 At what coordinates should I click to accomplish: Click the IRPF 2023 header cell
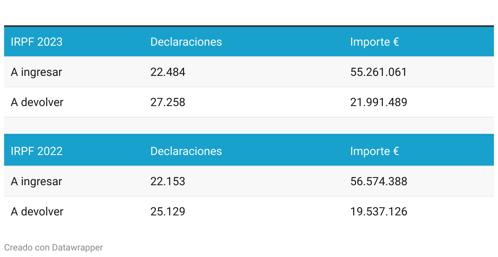(36, 42)
